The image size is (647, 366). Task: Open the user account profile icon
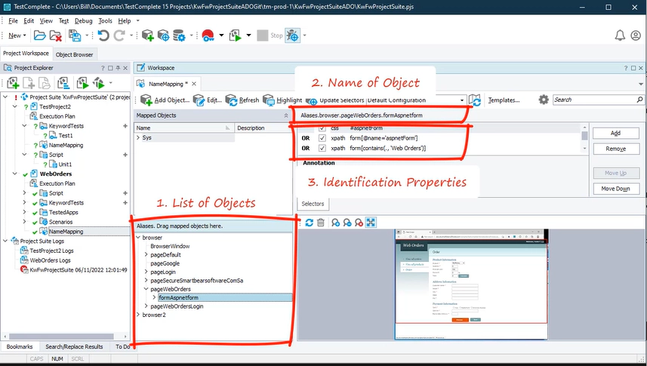636,35
